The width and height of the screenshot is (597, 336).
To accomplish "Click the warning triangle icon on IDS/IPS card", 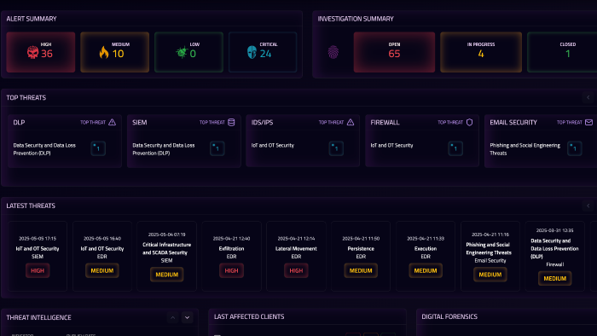I will [x=351, y=122].
